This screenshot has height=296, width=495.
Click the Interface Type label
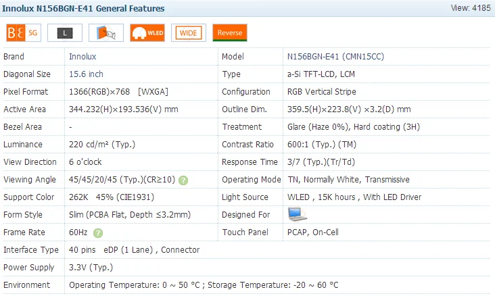[31, 250]
